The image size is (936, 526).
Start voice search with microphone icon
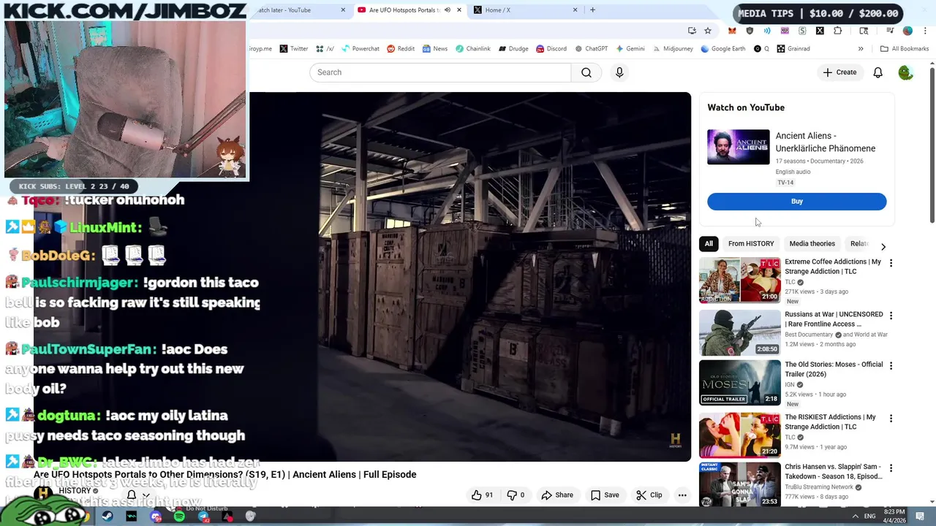[619, 72]
